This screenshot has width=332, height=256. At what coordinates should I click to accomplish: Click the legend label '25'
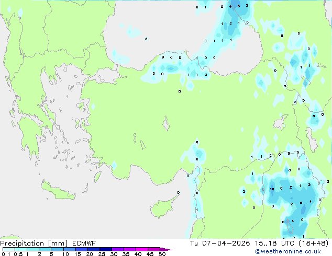[102, 254]
